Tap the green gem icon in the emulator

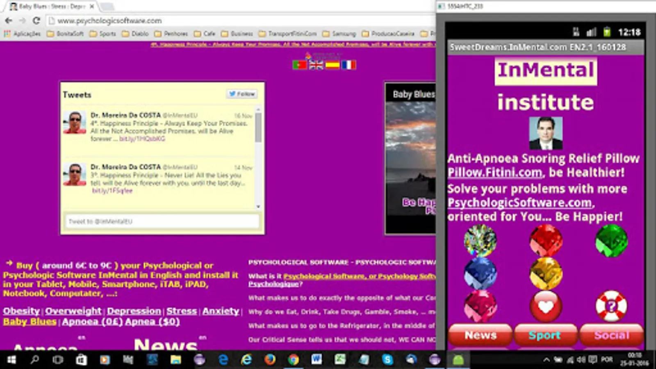tap(611, 240)
